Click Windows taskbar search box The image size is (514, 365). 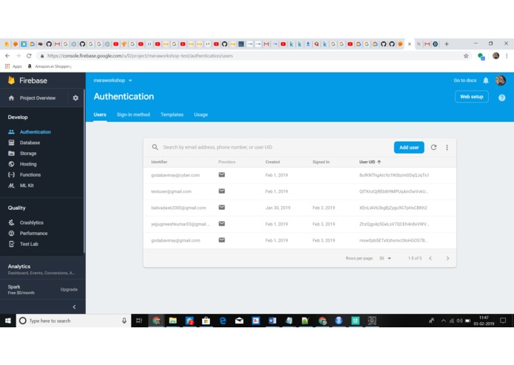[x=73, y=321]
